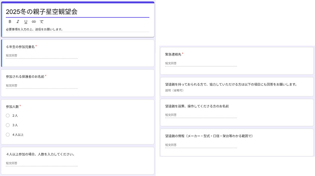Toggle underline formatting icon

[x=26, y=22]
